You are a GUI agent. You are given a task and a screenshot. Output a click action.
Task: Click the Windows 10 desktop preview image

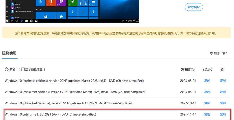point(72,11)
